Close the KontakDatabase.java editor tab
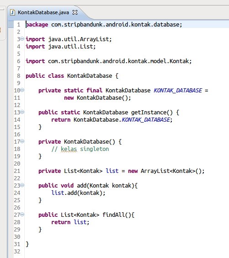The height and width of the screenshot is (258, 229). (75, 12)
